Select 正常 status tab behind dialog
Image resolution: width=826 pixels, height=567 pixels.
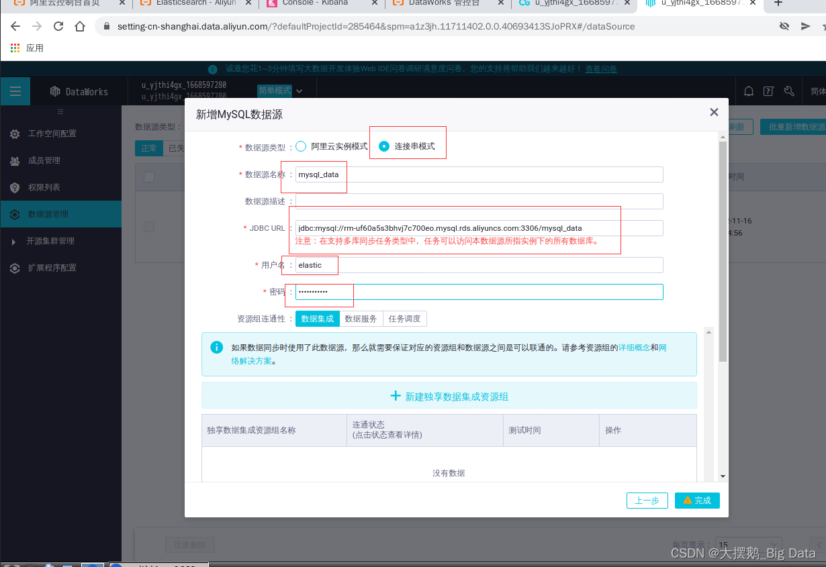pyautogui.click(x=149, y=148)
